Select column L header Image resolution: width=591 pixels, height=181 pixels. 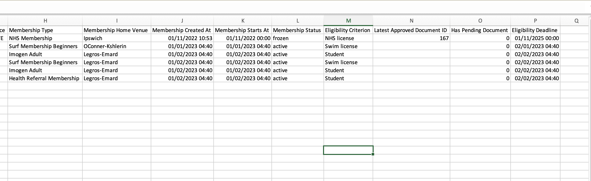coord(298,21)
